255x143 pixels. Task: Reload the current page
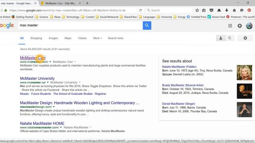click(141, 10)
